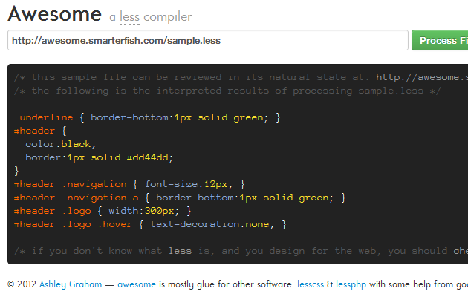
Task: Open the http://awesome URL in the first code comment
Action: click(x=421, y=76)
